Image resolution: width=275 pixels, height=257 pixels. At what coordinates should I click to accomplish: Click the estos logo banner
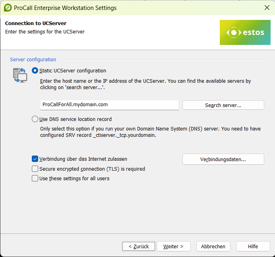tap(245, 32)
